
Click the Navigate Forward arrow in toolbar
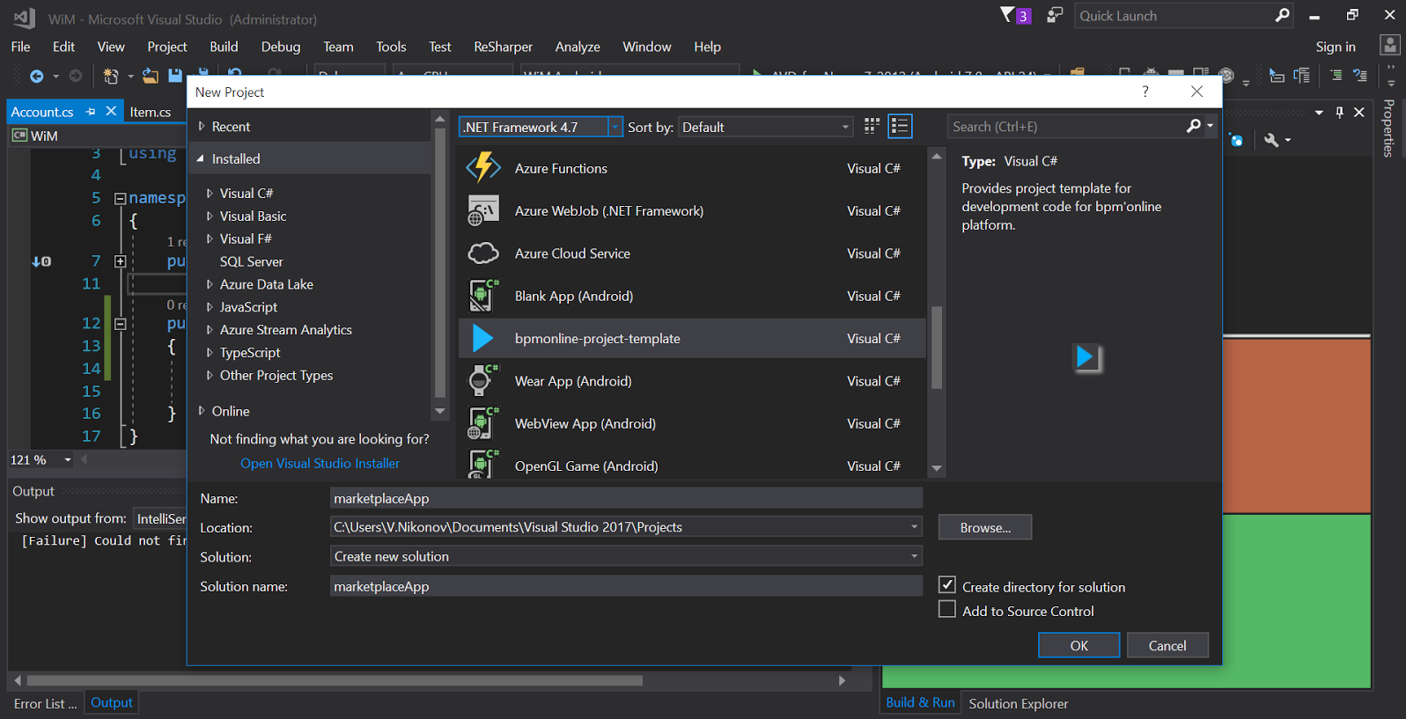[76, 77]
